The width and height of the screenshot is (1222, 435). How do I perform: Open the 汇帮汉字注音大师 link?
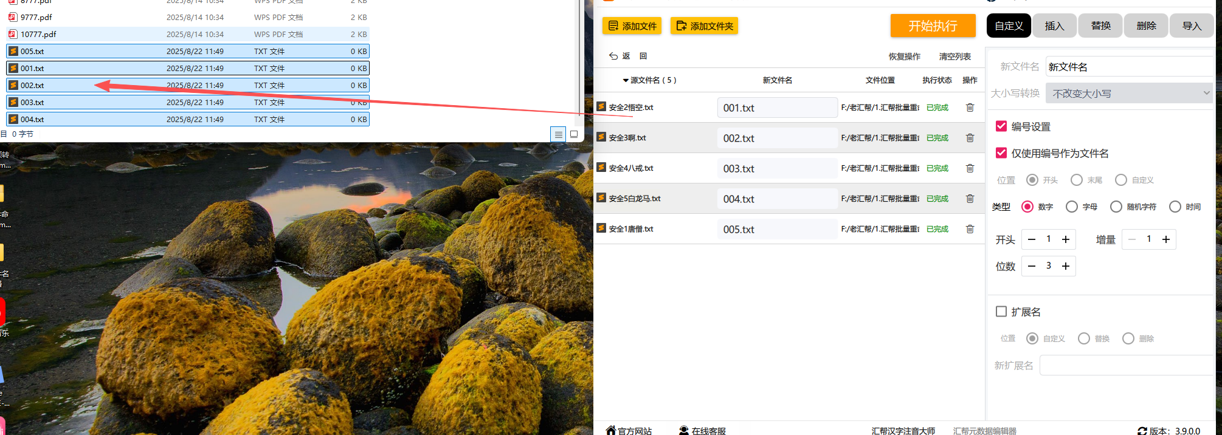pyautogui.click(x=903, y=430)
